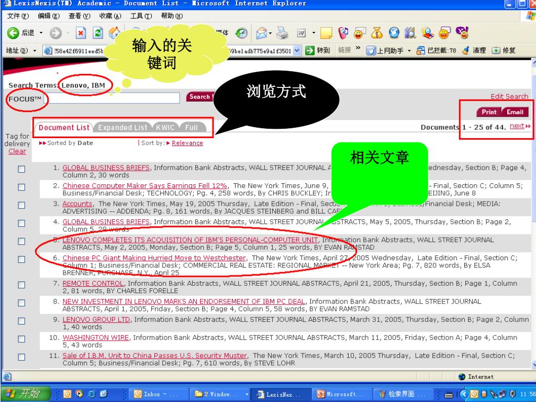This screenshot has width=536, height=402.
Task: Tag Lenovo Completes Acquisition article checkbox
Action: coord(21,242)
